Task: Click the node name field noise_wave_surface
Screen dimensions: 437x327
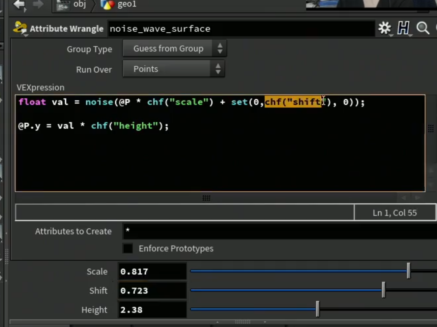Action: click(x=241, y=29)
